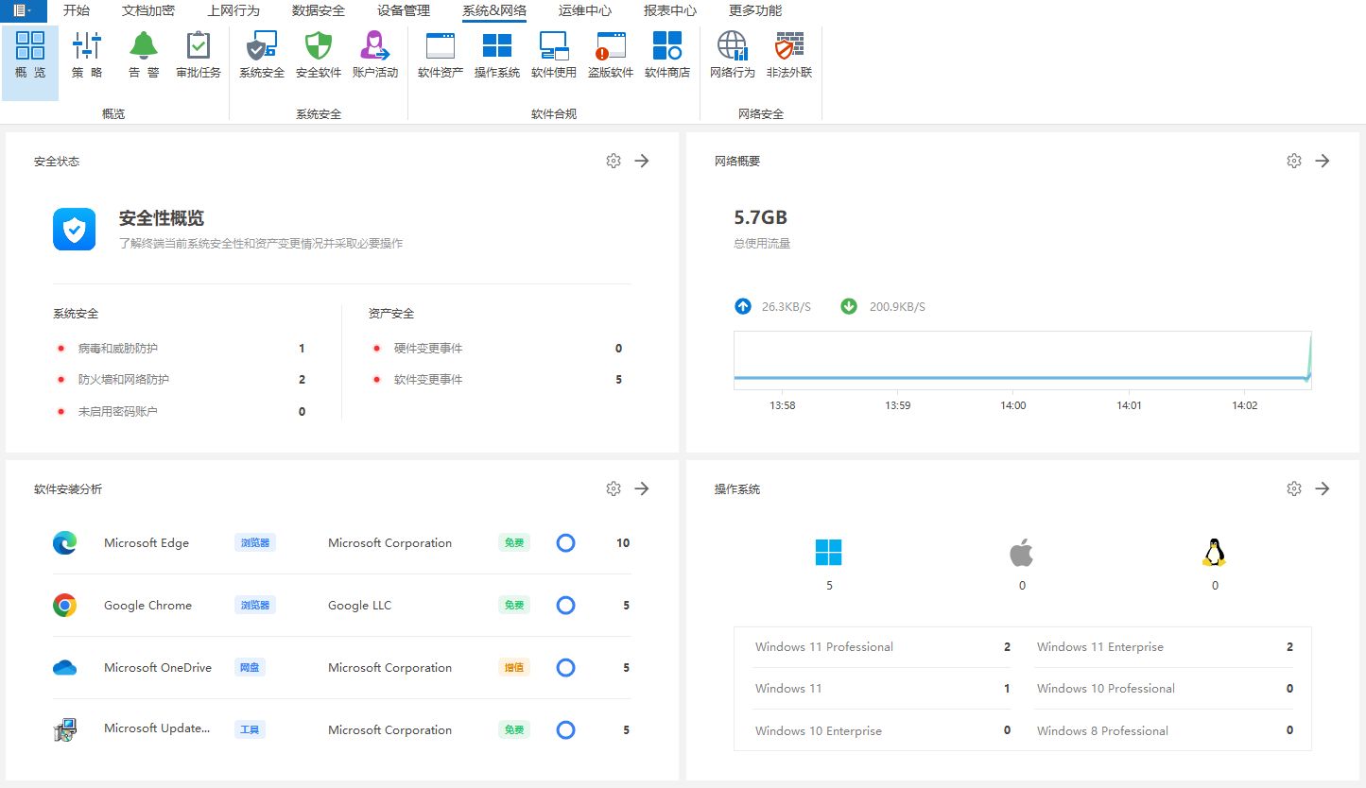Click the upload speed arrow icon

tap(743, 306)
